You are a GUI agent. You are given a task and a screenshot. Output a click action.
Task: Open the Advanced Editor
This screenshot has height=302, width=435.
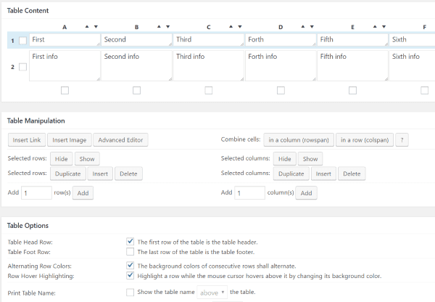click(x=121, y=139)
